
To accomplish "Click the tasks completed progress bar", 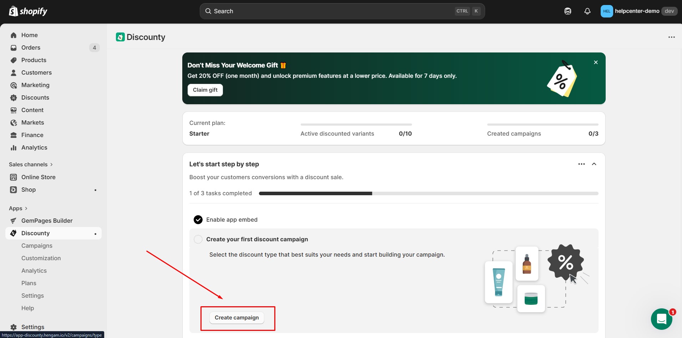I will [x=429, y=193].
